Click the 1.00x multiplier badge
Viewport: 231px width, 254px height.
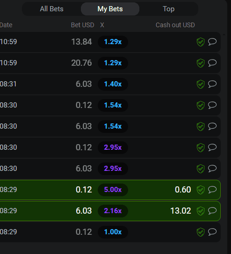click(113, 232)
